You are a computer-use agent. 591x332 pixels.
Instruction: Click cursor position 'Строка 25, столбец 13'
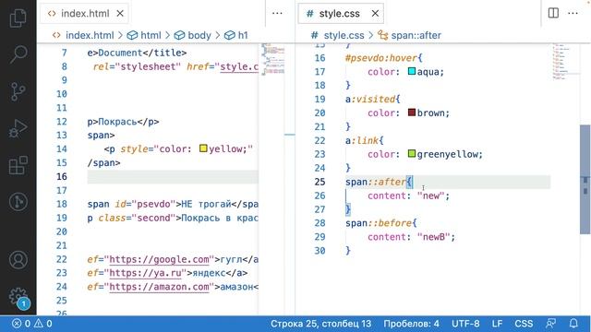click(x=320, y=324)
